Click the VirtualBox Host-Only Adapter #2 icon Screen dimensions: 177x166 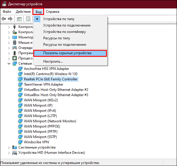point(20,90)
